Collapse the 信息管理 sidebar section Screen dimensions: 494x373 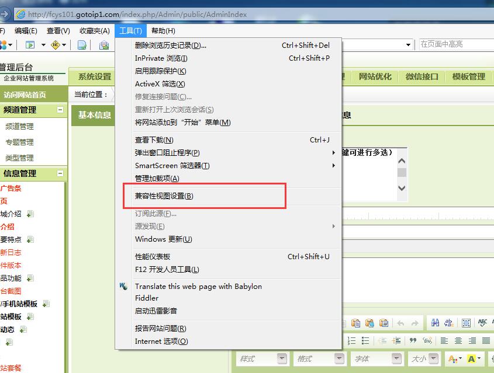(60, 173)
